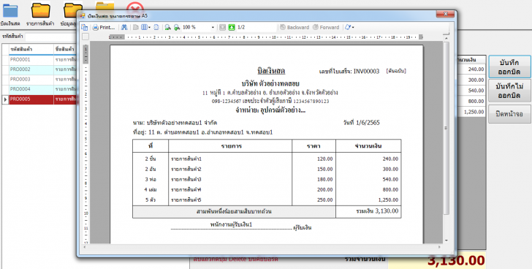The width and height of the screenshot is (532, 269).
Task: Click invoice number INV00003 in the preview
Action: pos(366,71)
